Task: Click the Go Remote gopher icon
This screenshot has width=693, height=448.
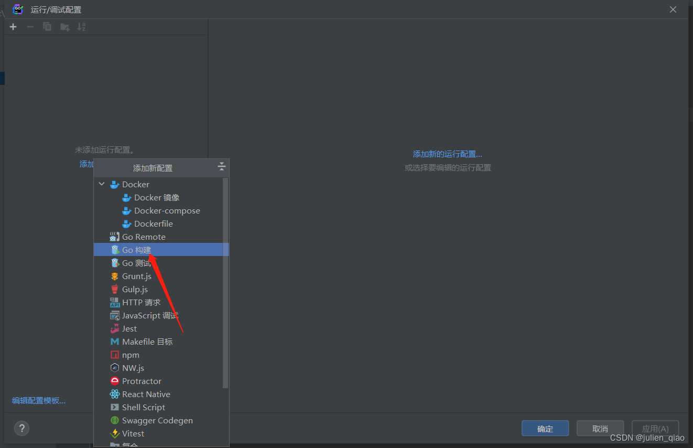Action: (x=114, y=237)
